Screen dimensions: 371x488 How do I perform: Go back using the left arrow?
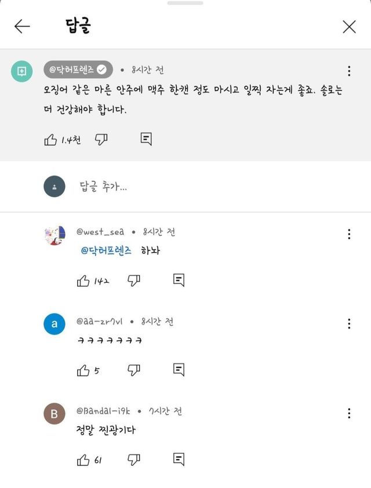[x=22, y=27]
